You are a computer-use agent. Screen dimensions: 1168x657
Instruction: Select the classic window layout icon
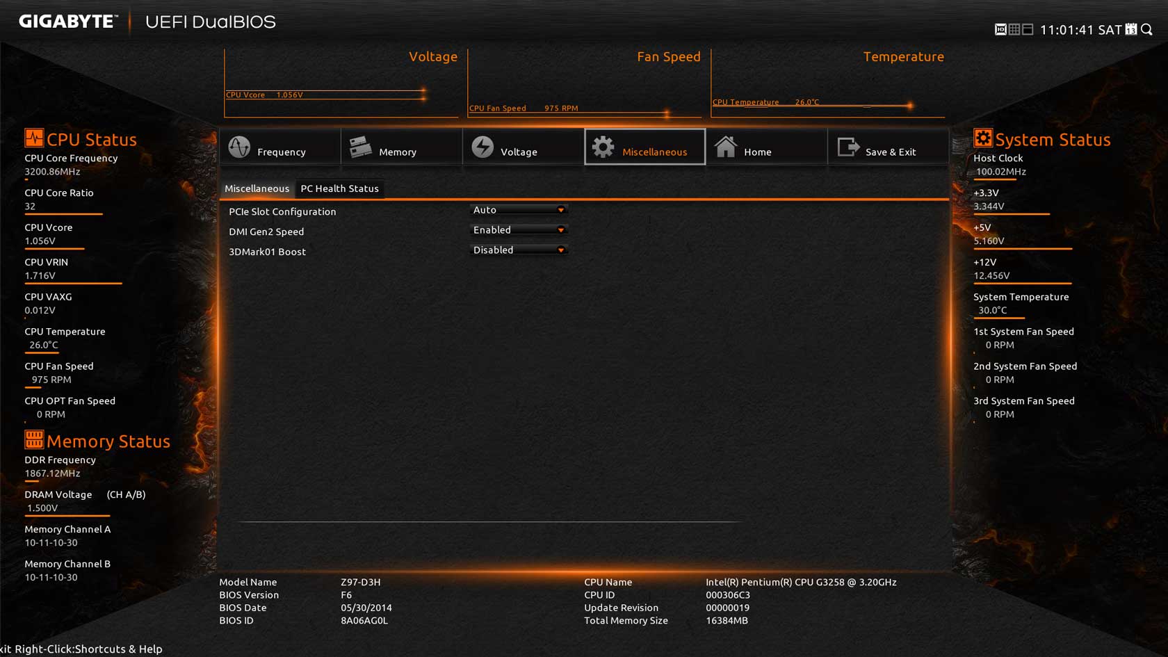click(1028, 29)
